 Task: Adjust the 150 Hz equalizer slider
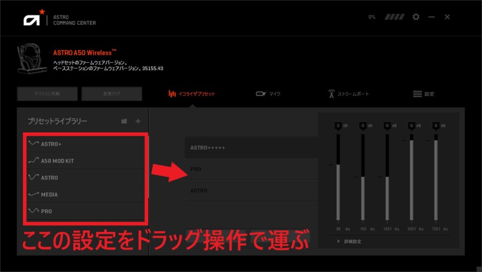(363, 177)
